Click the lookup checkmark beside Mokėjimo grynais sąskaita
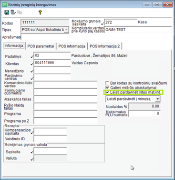 coord(103,24)
